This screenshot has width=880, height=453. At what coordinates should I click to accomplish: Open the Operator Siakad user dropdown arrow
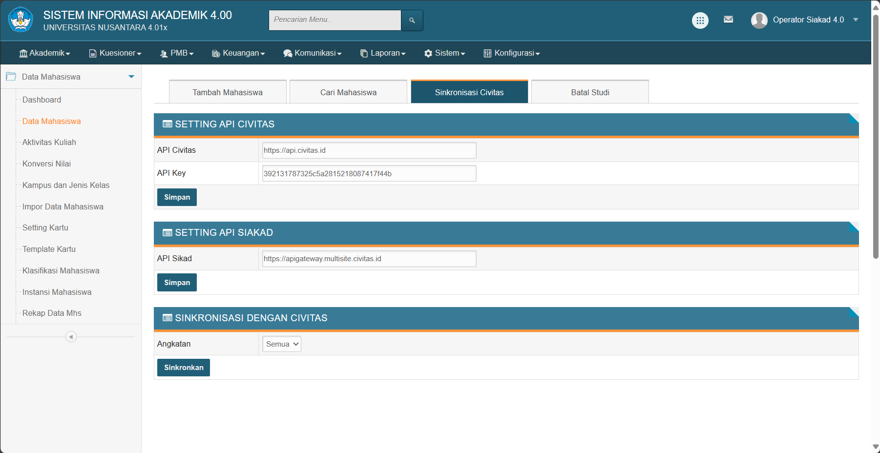click(x=856, y=20)
